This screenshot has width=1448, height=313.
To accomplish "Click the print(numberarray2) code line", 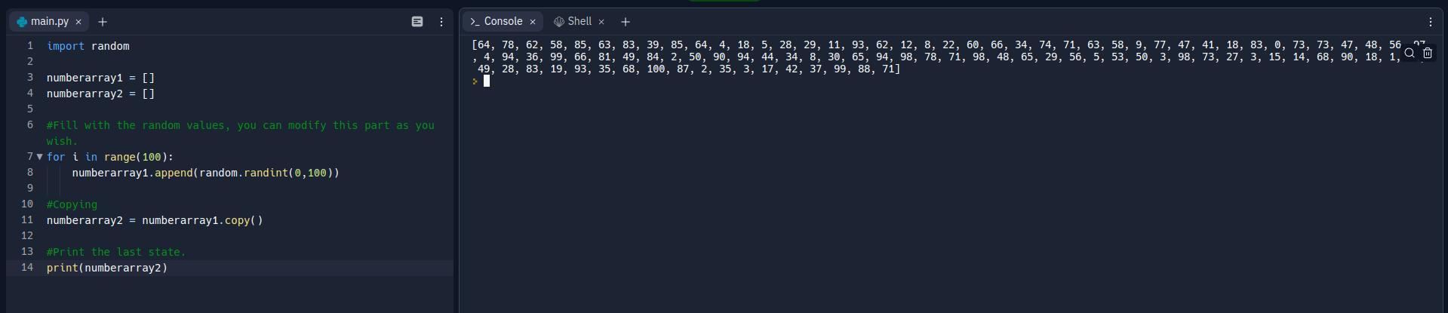I will click(x=107, y=268).
